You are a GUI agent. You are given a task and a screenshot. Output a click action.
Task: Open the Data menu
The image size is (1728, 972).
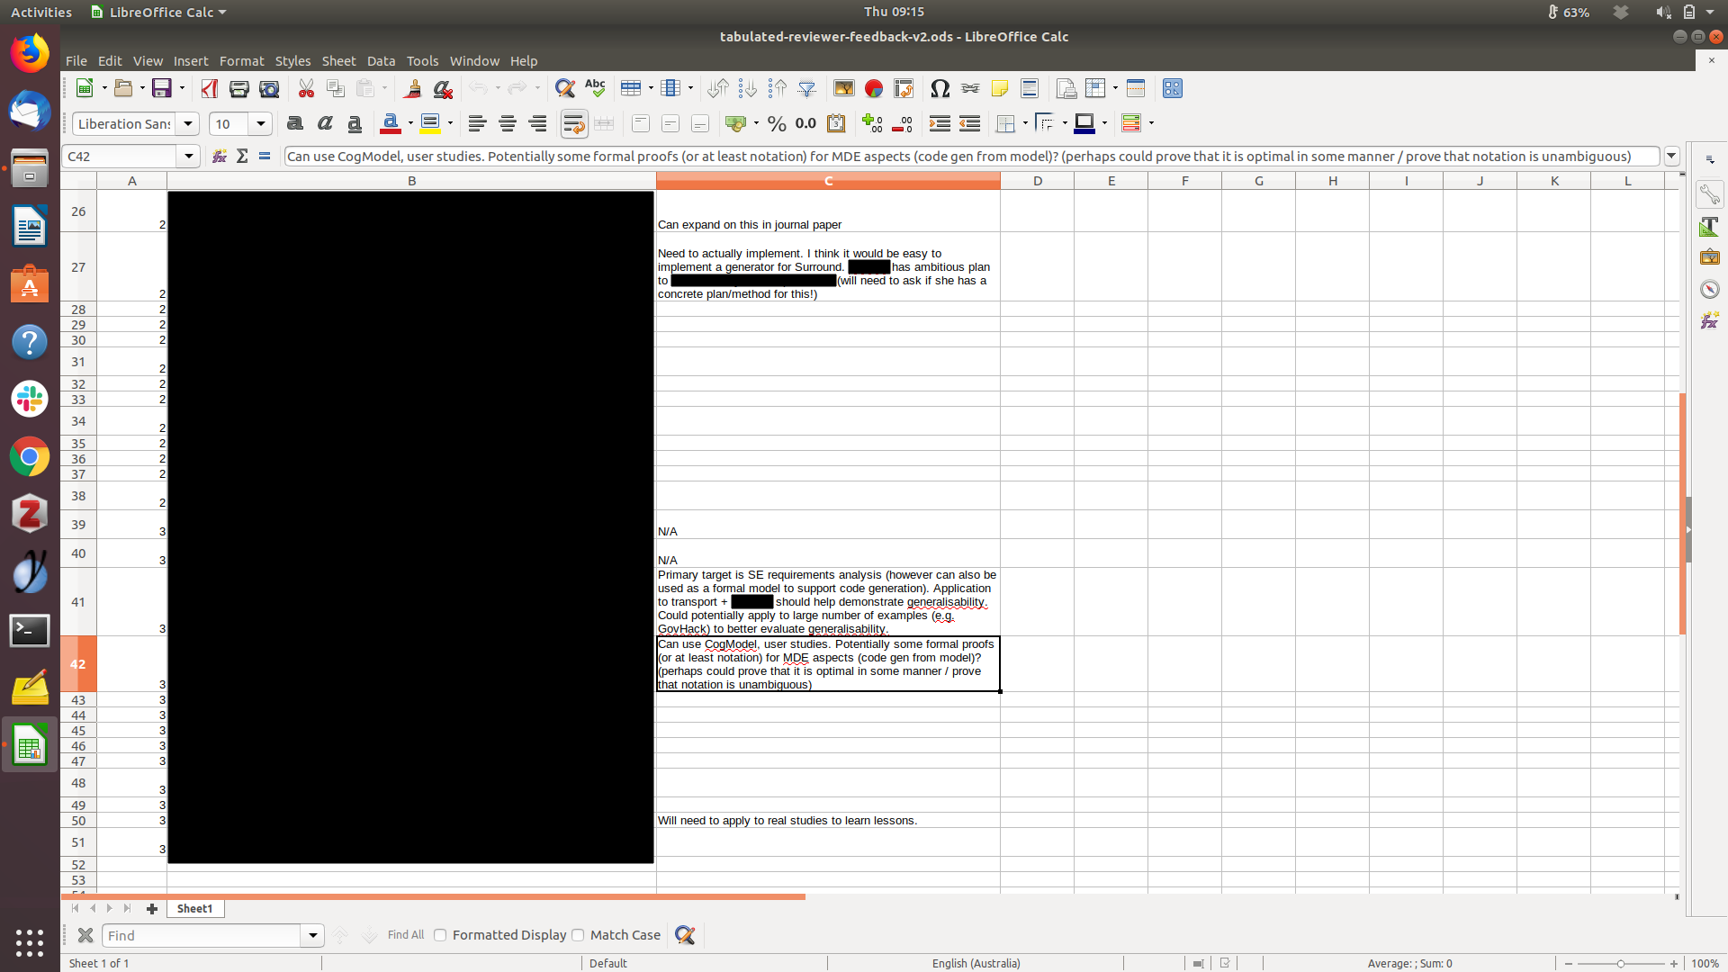point(381,61)
